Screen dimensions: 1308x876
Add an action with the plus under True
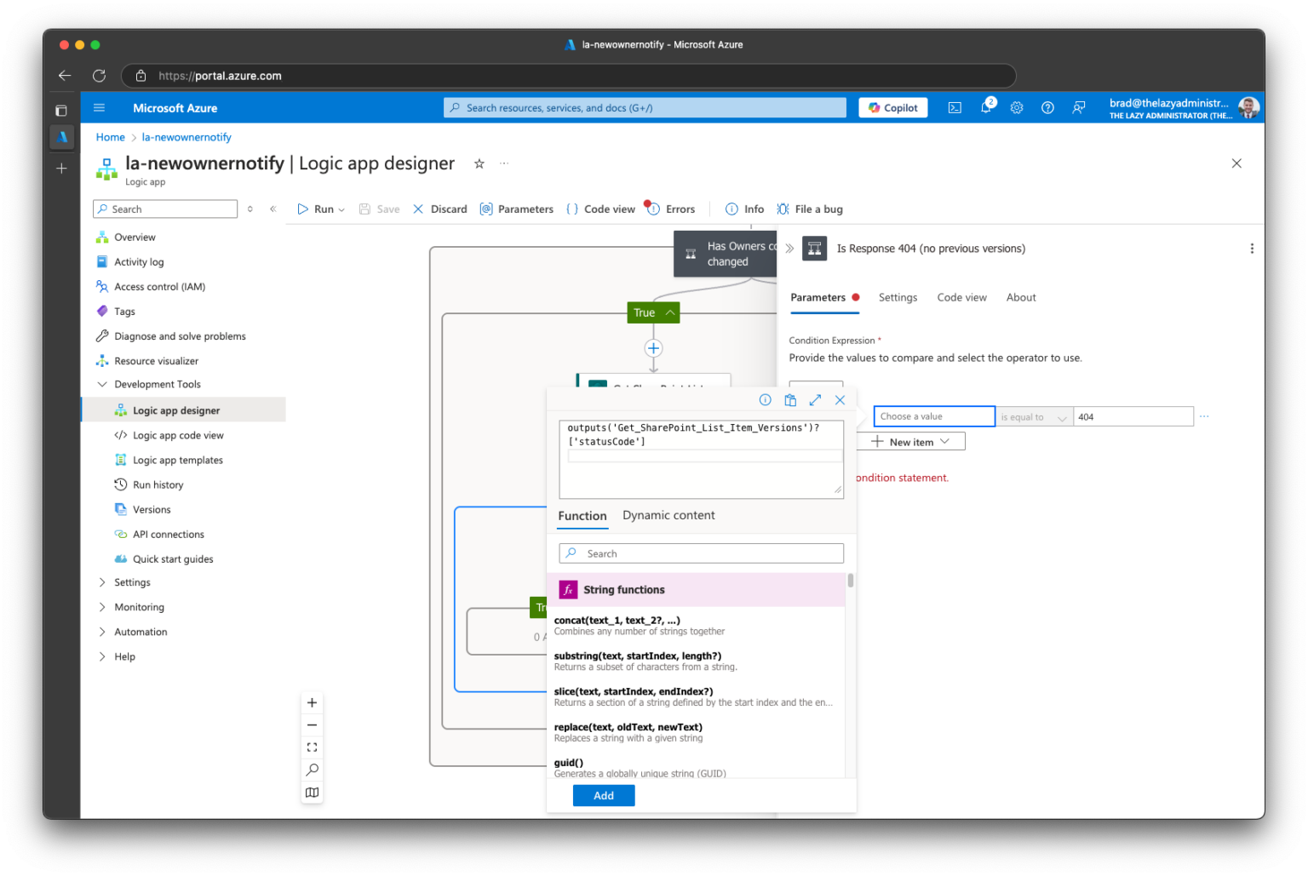click(653, 348)
